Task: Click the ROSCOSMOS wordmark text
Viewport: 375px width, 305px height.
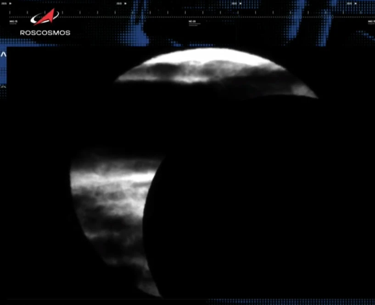Action: tap(45, 33)
